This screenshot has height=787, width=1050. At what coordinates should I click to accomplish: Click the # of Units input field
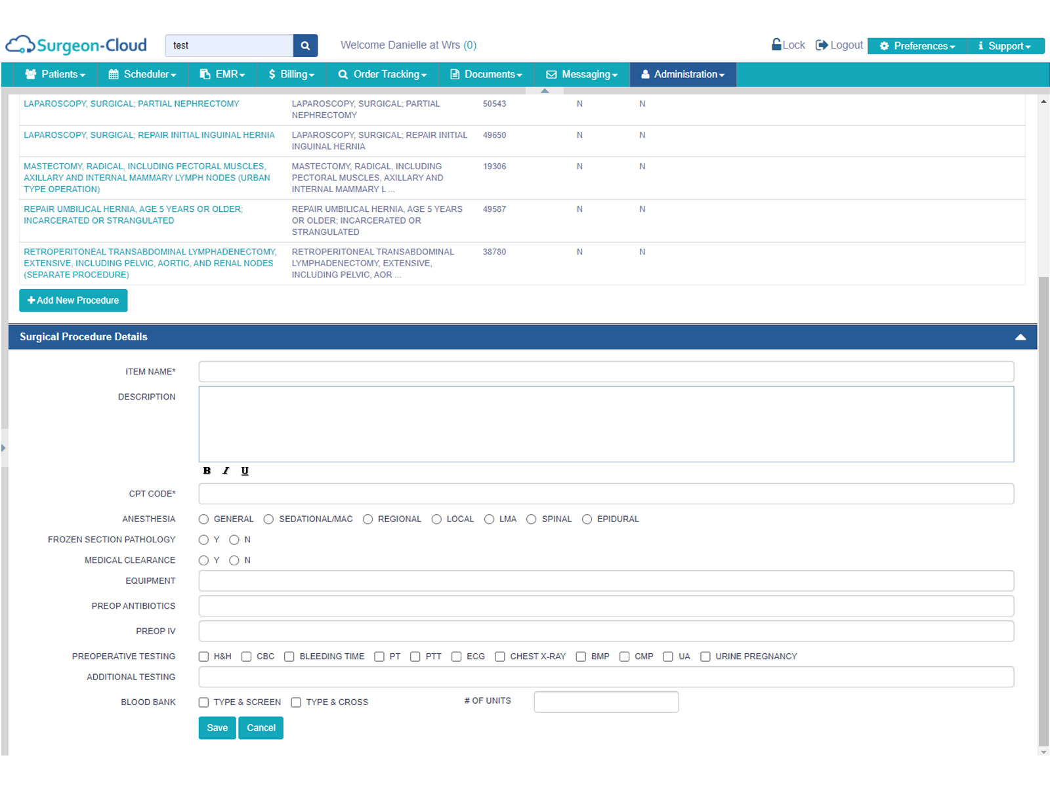(606, 702)
